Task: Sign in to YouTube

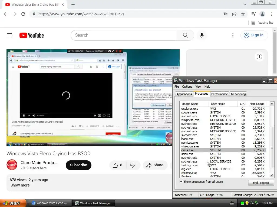Action: point(254,35)
